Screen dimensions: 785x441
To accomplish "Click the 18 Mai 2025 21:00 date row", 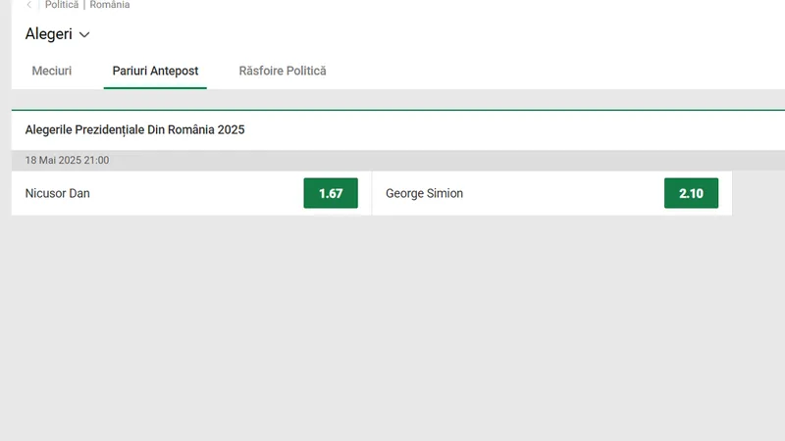I will pyautogui.click(x=398, y=161).
